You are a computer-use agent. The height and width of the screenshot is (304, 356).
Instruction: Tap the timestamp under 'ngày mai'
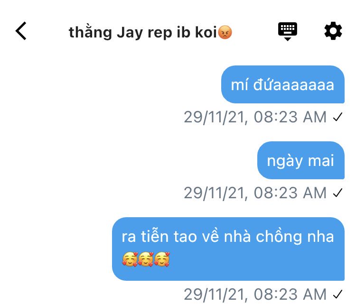[255, 193]
